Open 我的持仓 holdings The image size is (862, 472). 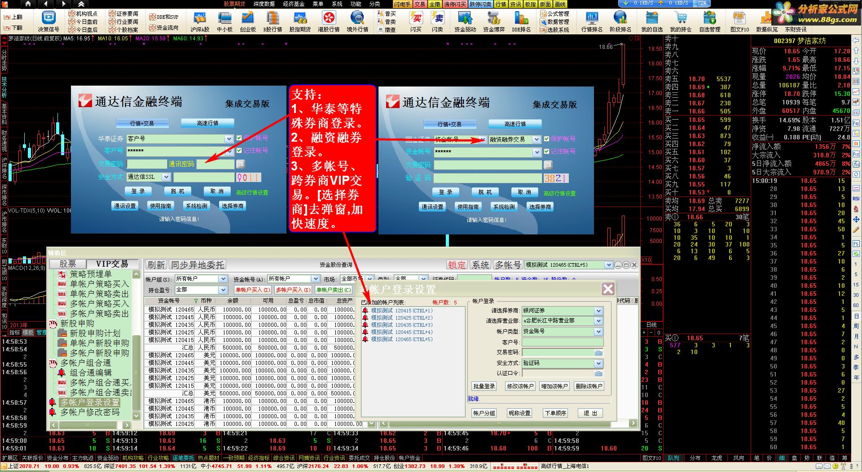pos(681,22)
